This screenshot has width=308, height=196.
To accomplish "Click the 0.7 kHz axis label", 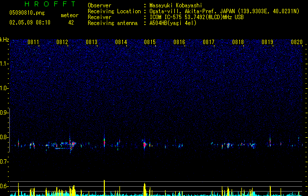I will click(x=3, y=162).
